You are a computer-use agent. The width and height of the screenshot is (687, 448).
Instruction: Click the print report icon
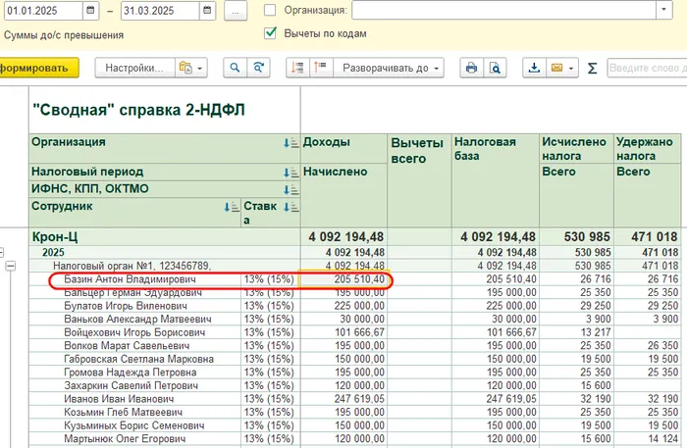tap(471, 69)
